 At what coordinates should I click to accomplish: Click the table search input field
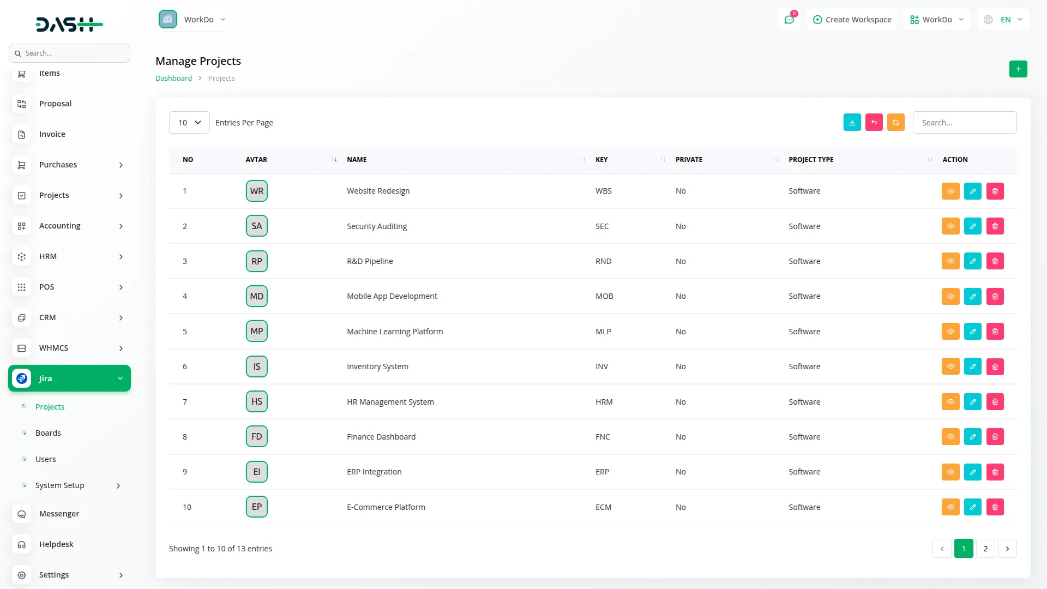[964, 123]
